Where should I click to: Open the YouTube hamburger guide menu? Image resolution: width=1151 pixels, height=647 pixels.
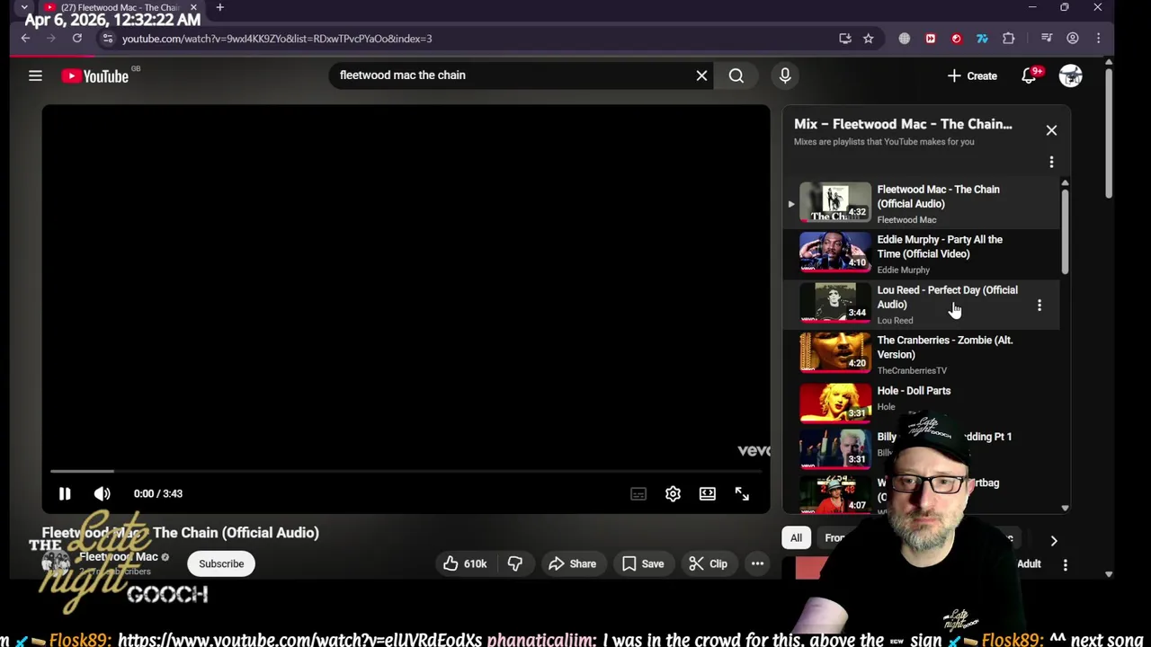35,76
